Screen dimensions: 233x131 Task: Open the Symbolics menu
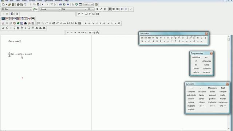point(48,1)
